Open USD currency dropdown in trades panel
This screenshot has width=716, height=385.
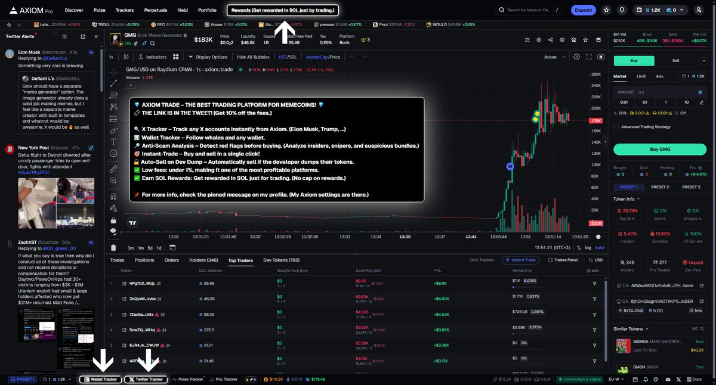tap(596, 260)
